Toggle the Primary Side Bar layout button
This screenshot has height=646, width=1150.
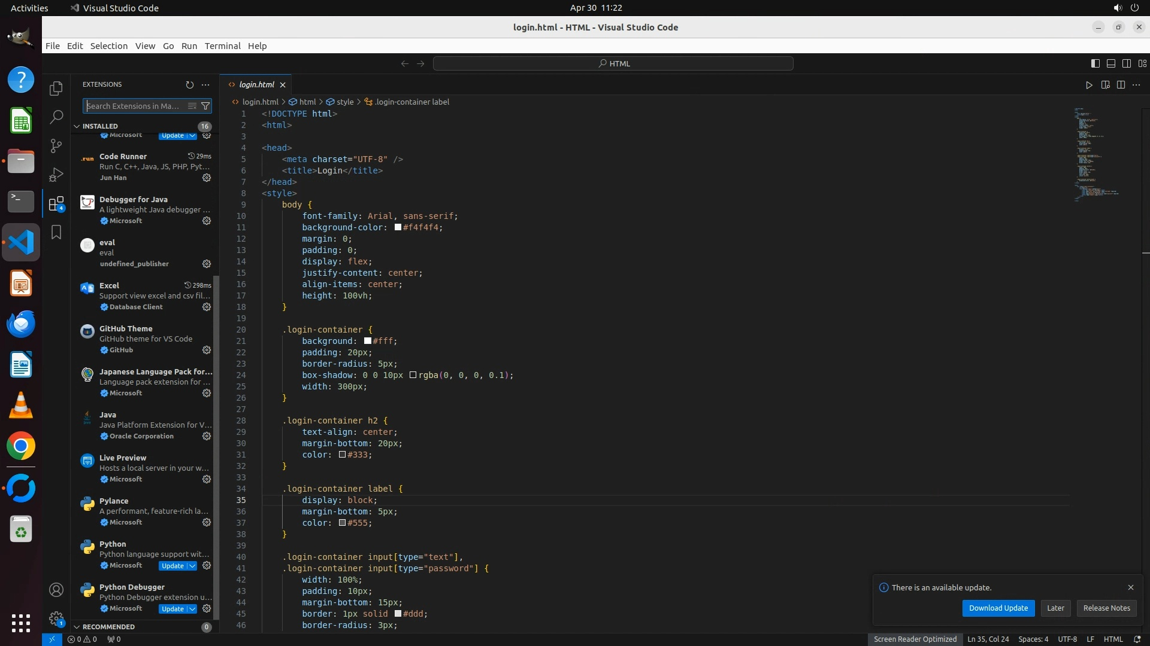[1095, 63]
